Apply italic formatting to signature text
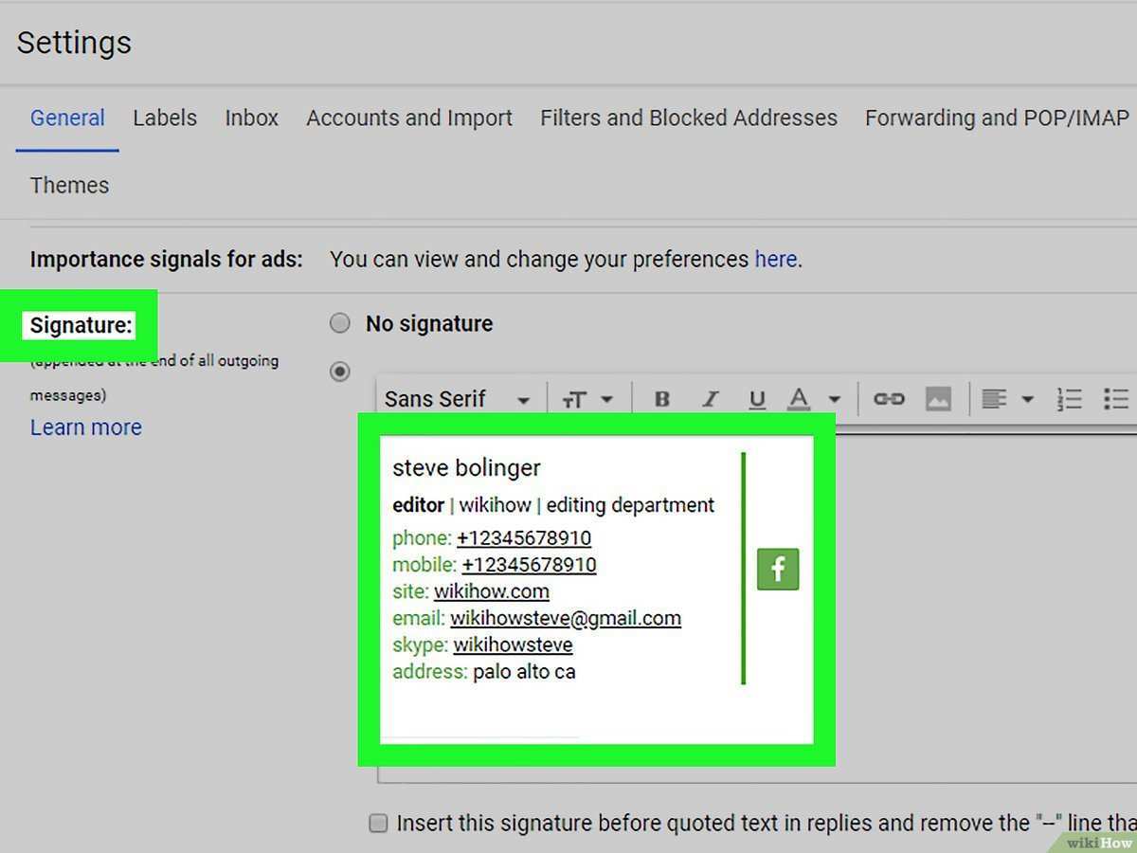The height and width of the screenshot is (853, 1137). 710,399
